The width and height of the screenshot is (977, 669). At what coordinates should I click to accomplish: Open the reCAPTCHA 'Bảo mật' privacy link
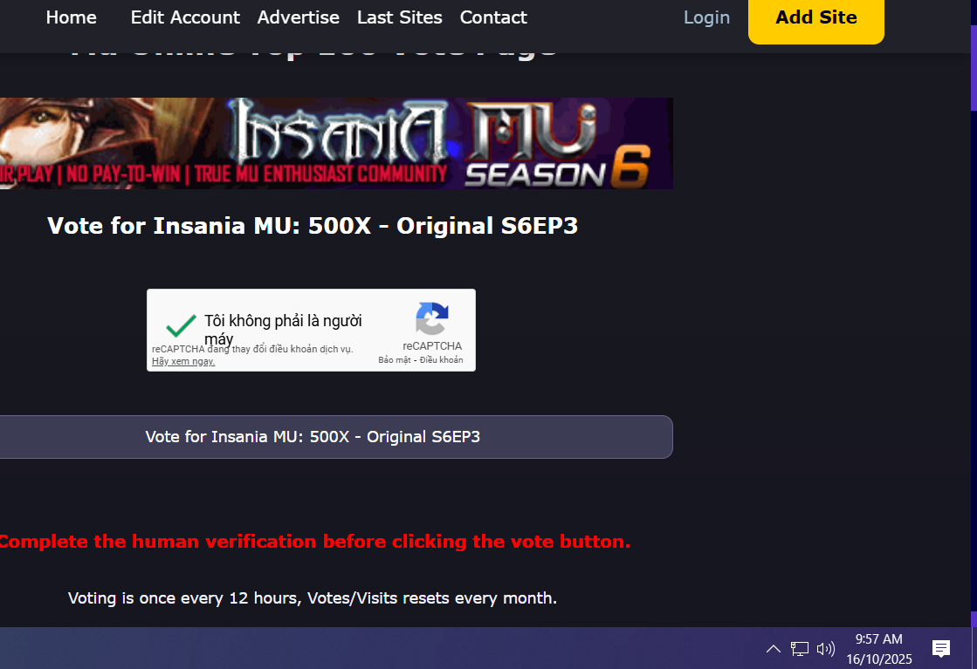pyautogui.click(x=395, y=359)
